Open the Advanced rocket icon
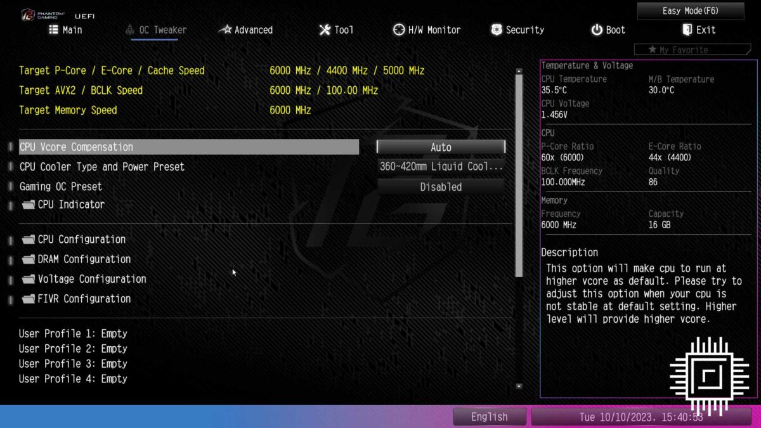The image size is (761, 428). 225,29
